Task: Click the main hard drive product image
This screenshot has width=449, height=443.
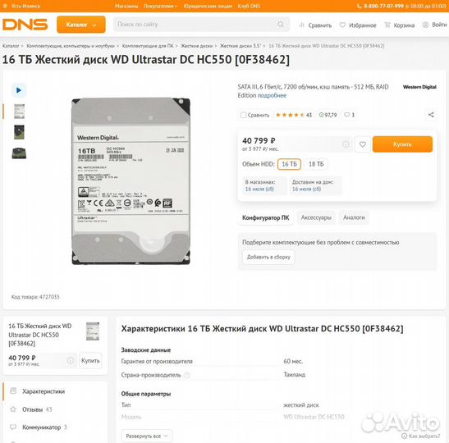Action: coord(131,181)
